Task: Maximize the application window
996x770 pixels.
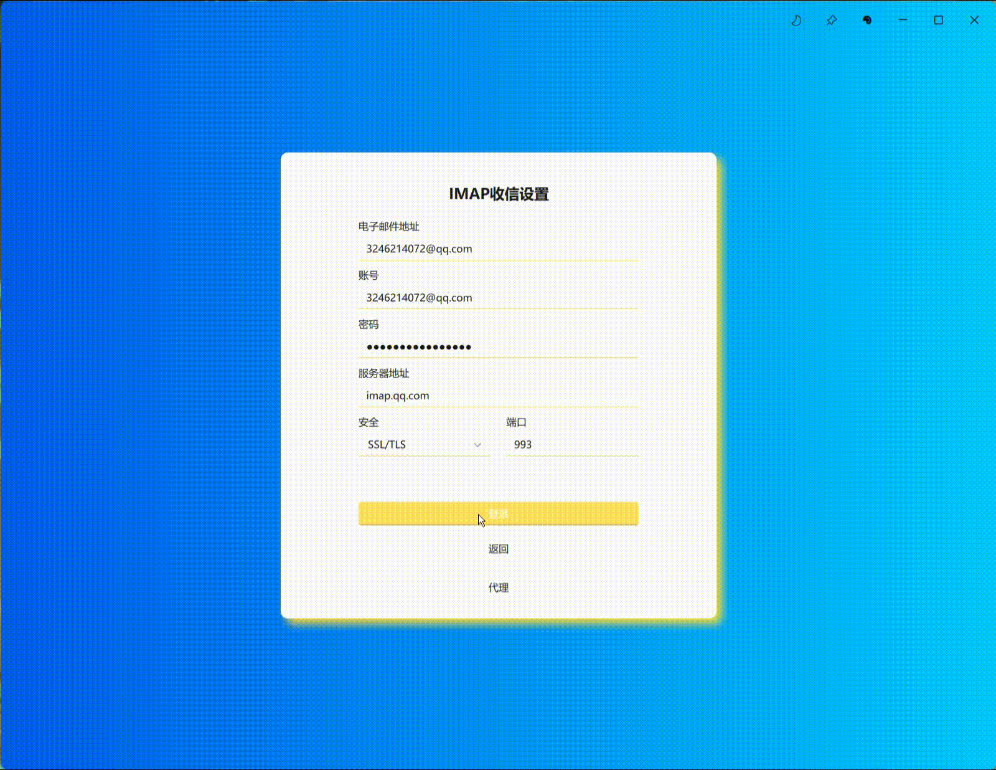Action: coord(938,21)
